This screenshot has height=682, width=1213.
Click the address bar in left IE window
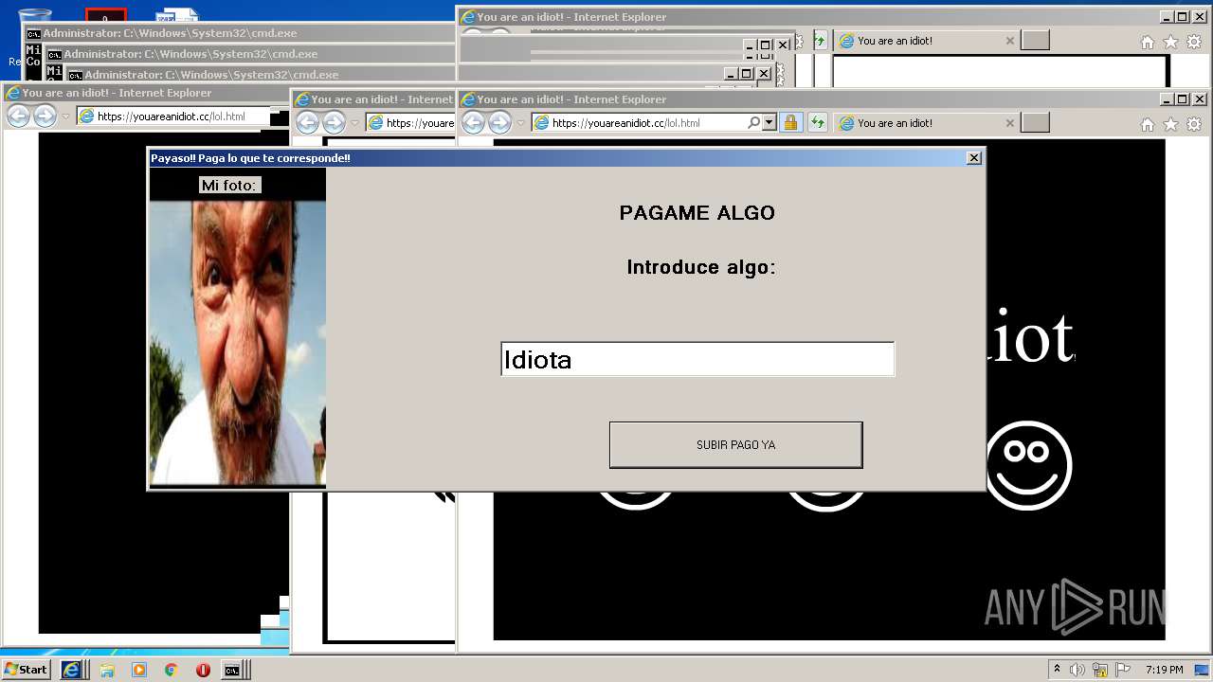click(x=173, y=117)
